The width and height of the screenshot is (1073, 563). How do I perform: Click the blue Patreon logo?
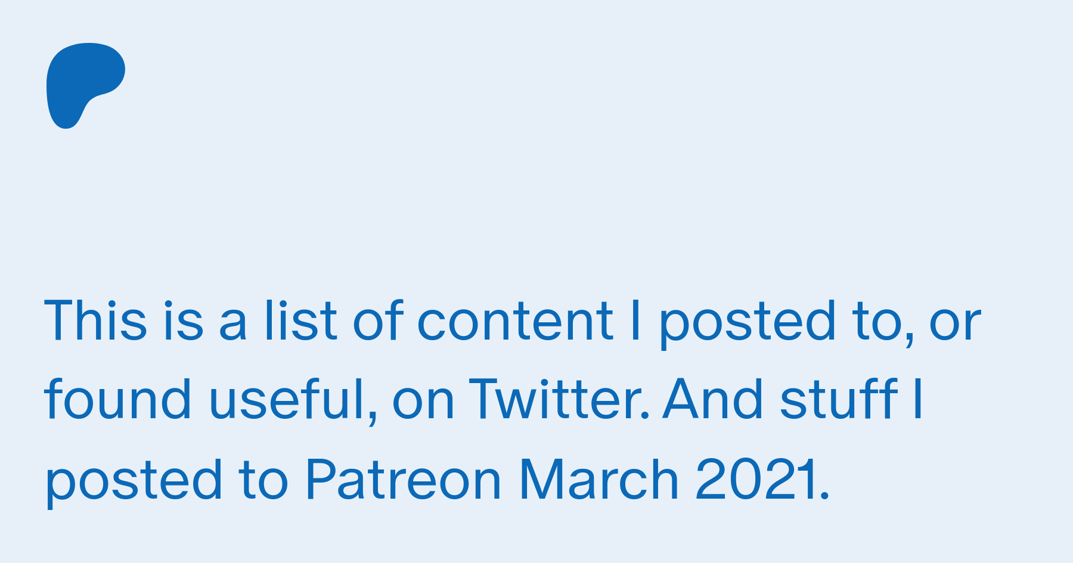86,86
